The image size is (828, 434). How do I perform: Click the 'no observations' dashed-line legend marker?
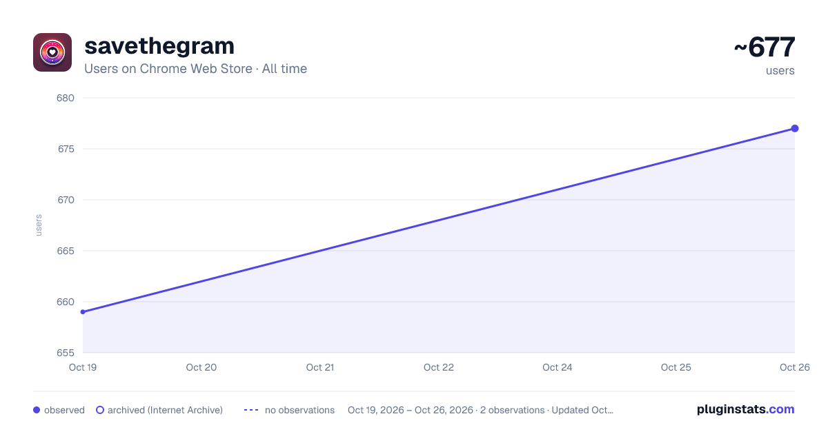point(251,410)
